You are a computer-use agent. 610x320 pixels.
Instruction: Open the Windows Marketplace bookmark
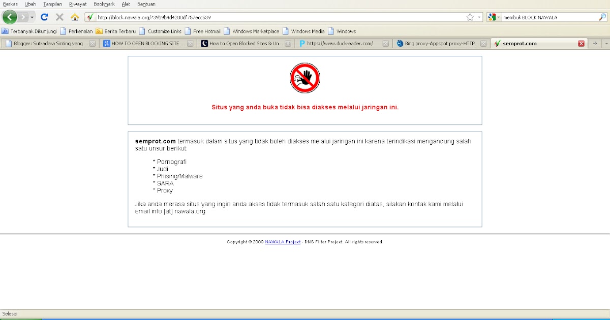252,31
